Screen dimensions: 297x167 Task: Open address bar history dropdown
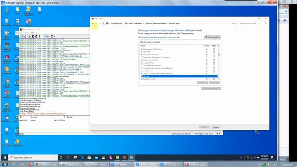233,23
